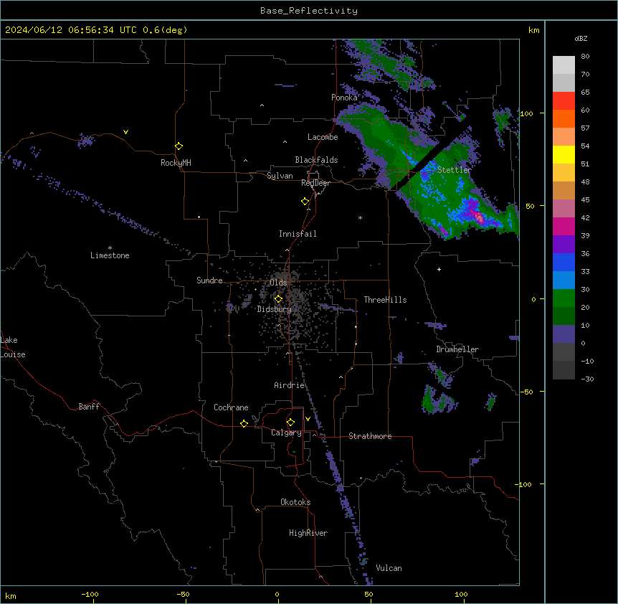
Task: Click the Didsbury town label
Action: pyautogui.click(x=274, y=309)
